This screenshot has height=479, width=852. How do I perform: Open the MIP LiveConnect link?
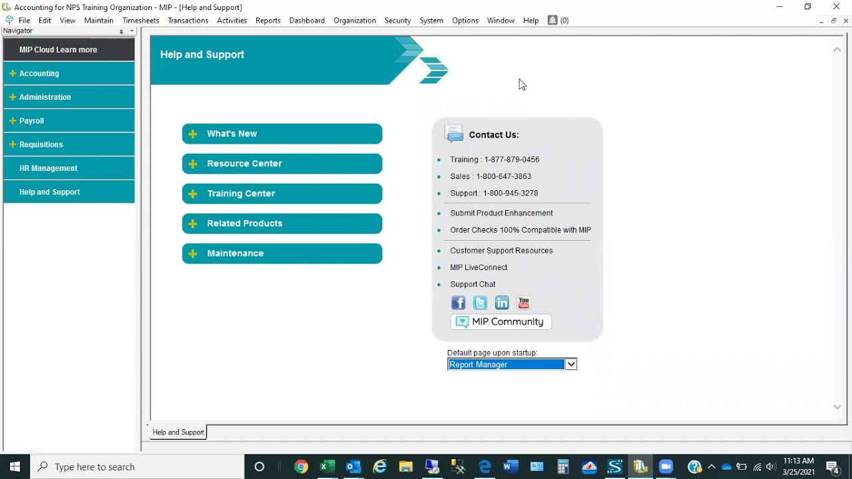pyautogui.click(x=479, y=267)
